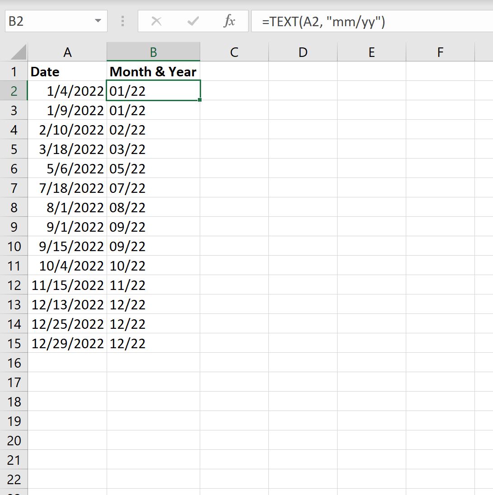
Task: Click the Enter checkmark icon in formula bar
Action: [x=193, y=21]
